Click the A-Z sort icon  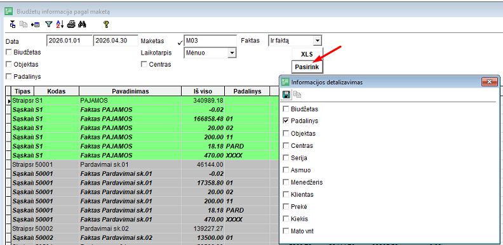60,24
